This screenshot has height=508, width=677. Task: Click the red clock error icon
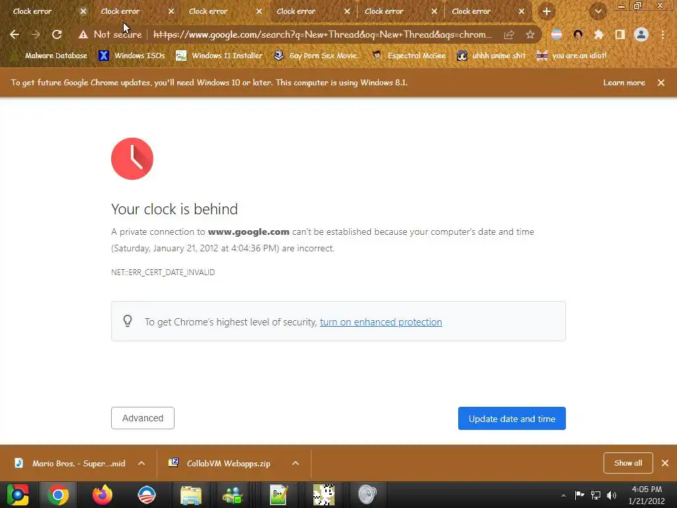(x=132, y=159)
